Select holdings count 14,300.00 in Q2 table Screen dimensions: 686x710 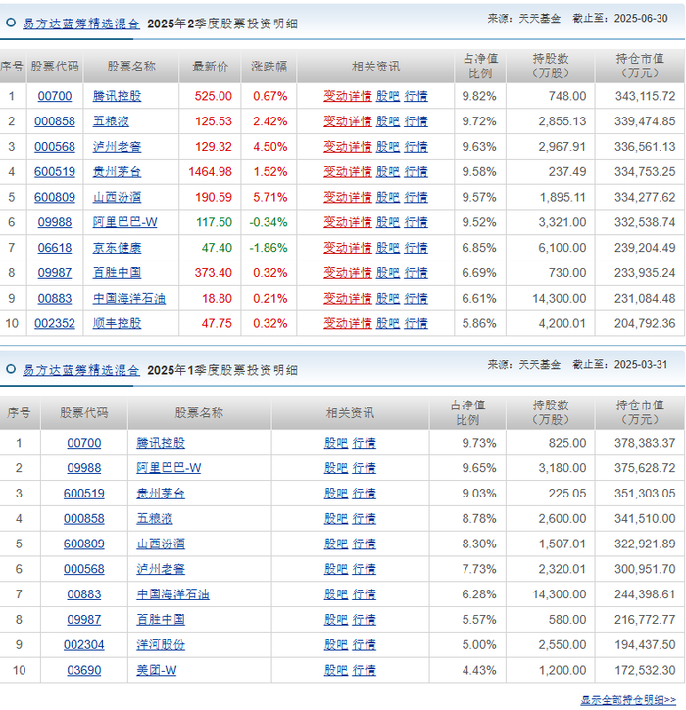(x=560, y=299)
